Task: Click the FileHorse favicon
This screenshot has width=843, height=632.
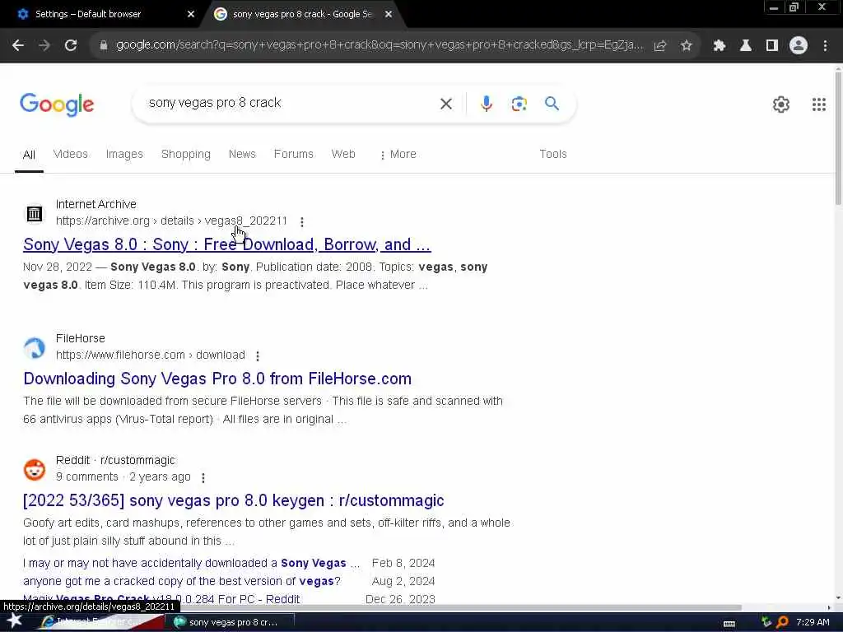Action: coord(35,348)
